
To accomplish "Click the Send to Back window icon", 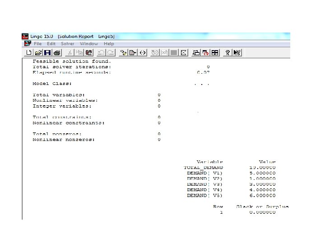I will 196,53.
